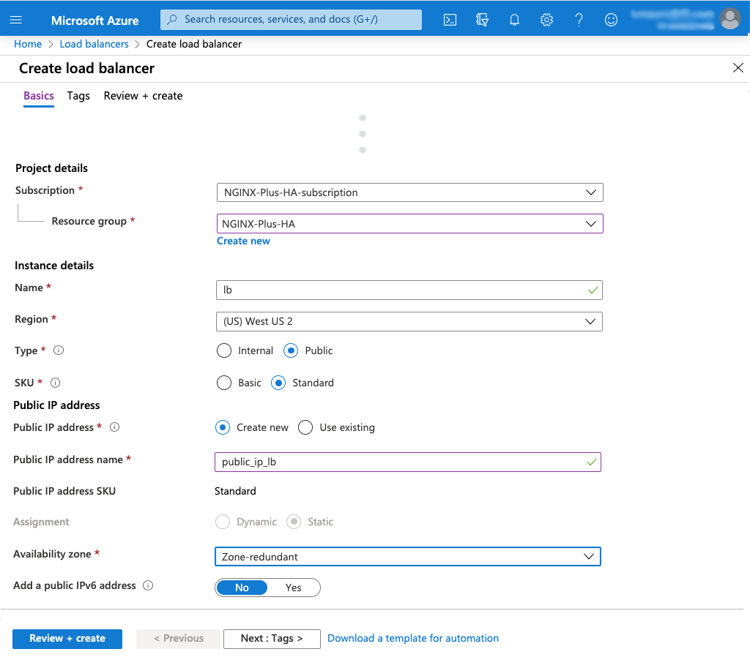Image resolution: width=750 pixels, height=660 pixels.
Task: Go to the Review + create tab
Action: (x=143, y=96)
